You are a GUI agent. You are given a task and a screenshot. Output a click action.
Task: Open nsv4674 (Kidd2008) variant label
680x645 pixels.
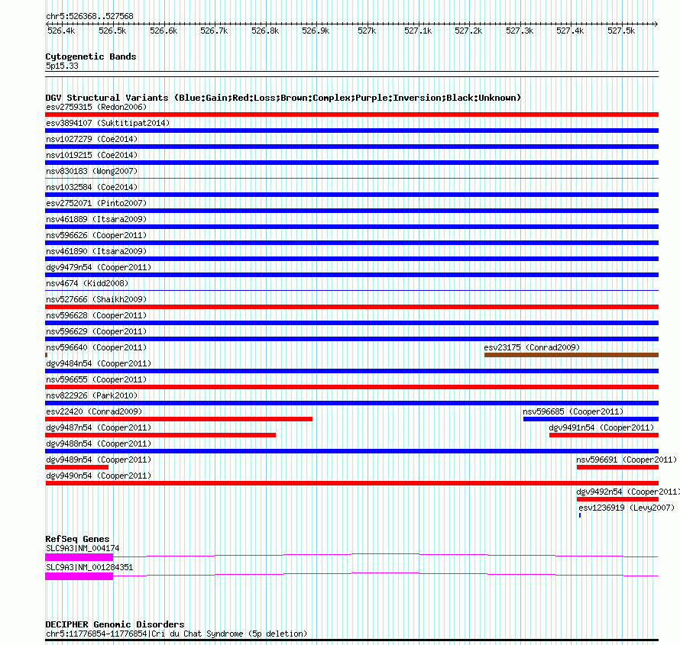[x=87, y=283]
